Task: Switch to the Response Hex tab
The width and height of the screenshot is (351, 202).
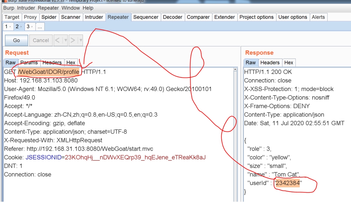Action: coord(289,62)
